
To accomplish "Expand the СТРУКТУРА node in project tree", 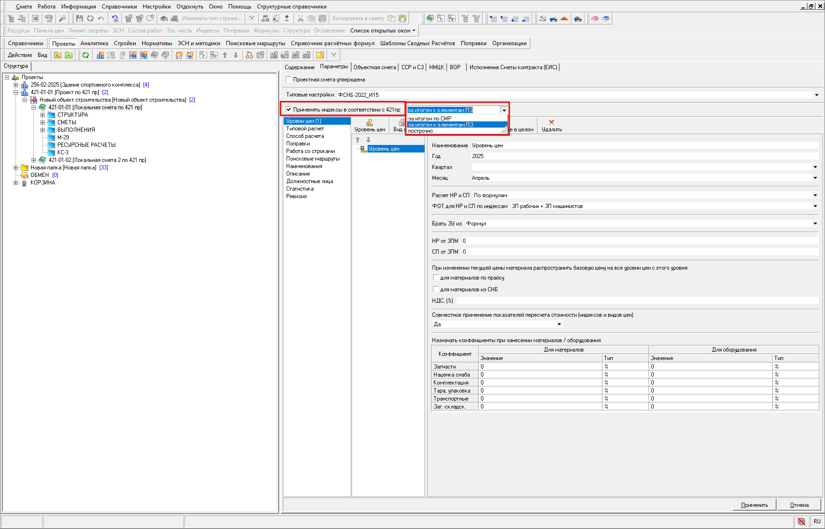I will (x=42, y=115).
